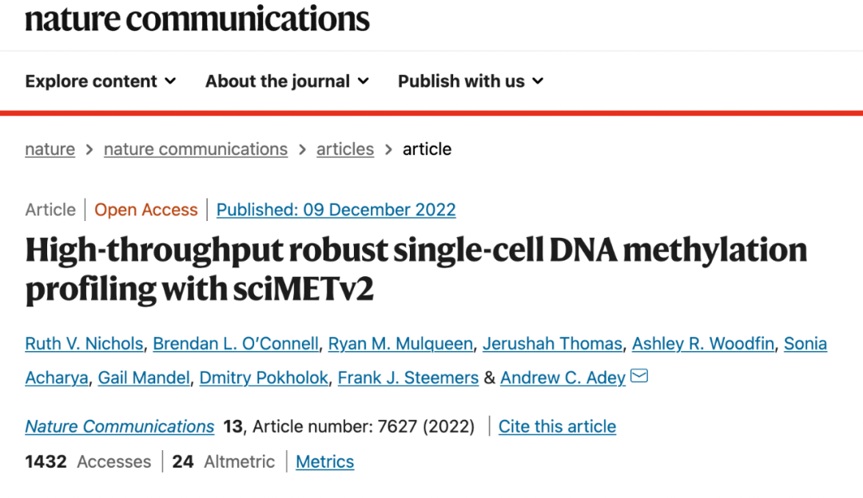View author Gail Mandel

tap(144, 378)
